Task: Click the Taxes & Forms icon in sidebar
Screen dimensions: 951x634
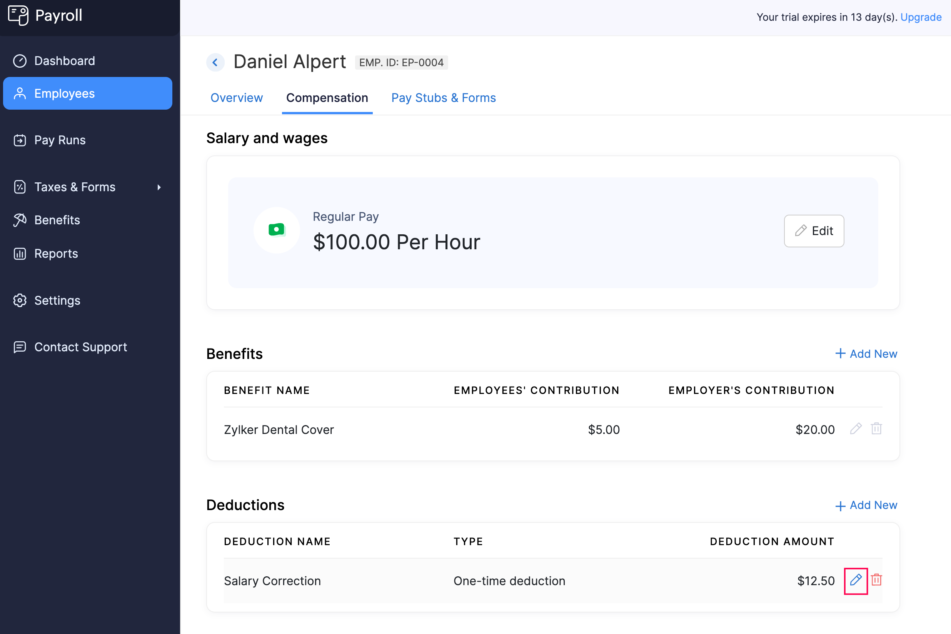Action: 20,186
